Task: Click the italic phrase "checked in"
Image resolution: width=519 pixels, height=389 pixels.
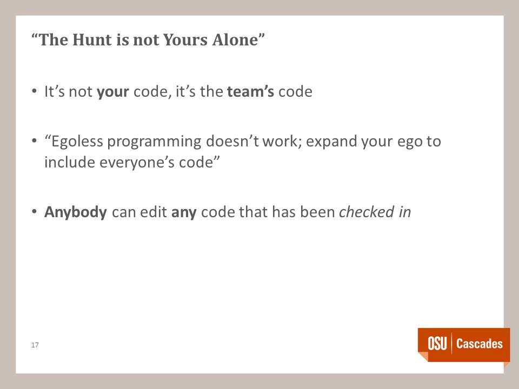Action: (x=375, y=212)
